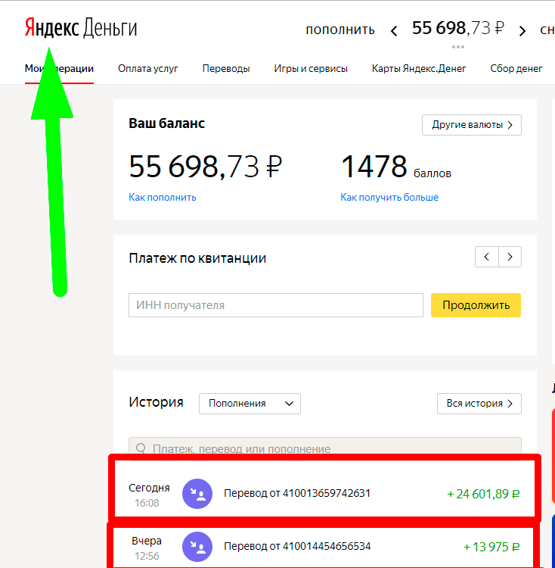Open the Другие валюты currencies list
The width and height of the screenshot is (555, 568).
coord(472,125)
